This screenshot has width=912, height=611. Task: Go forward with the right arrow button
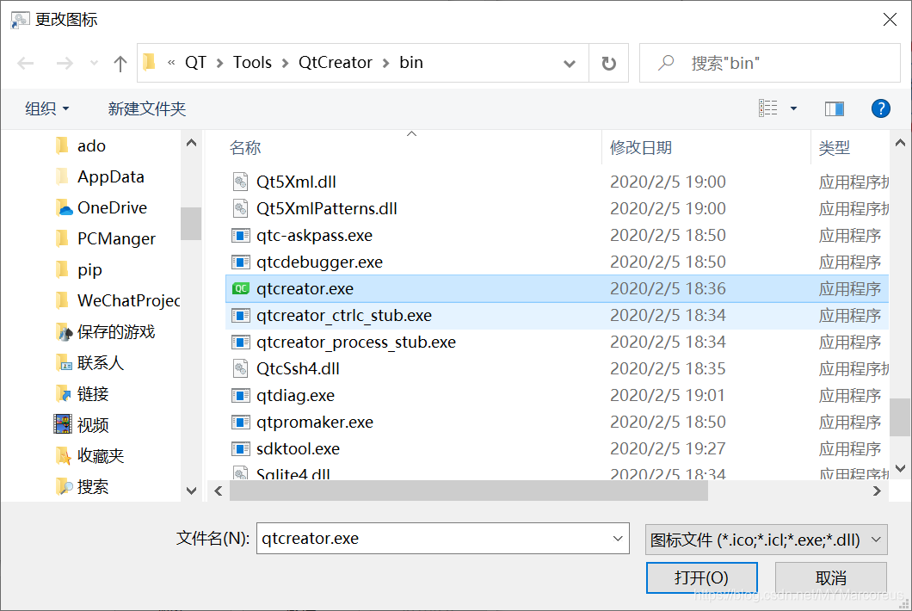click(64, 63)
